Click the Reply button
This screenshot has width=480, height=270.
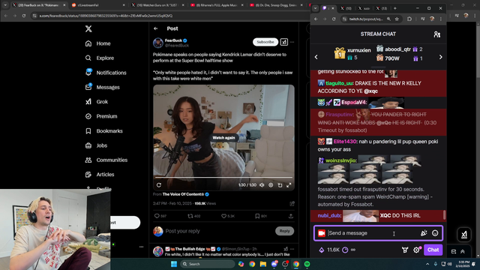(x=284, y=231)
